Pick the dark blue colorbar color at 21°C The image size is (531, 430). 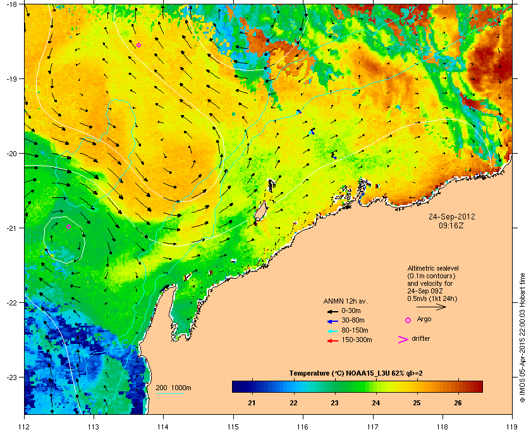(x=252, y=386)
